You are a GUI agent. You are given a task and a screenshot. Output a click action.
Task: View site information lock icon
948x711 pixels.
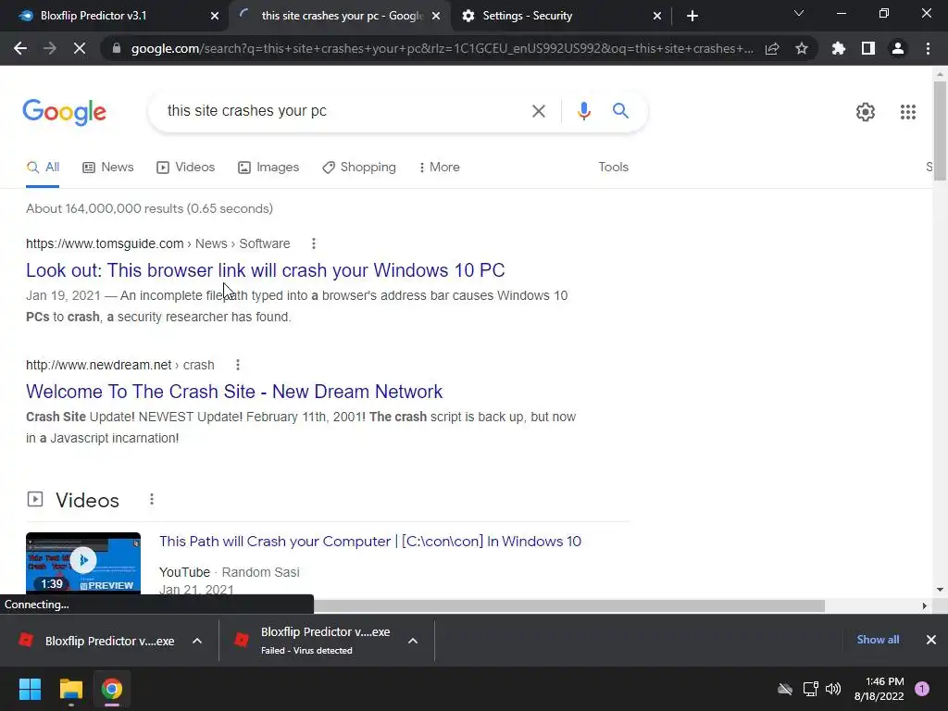(x=116, y=48)
